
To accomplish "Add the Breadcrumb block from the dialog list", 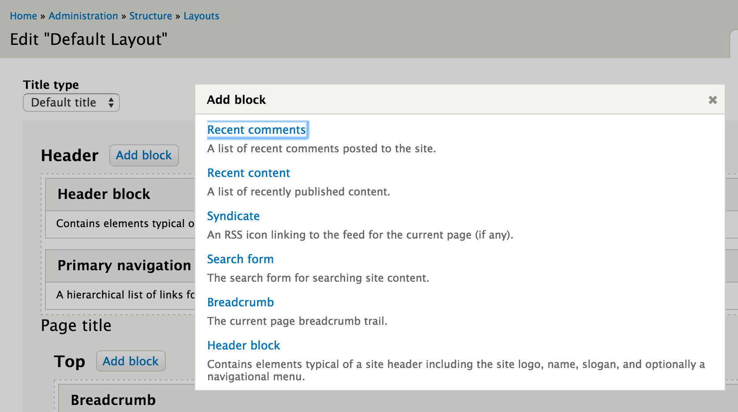I will pos(241,302).
